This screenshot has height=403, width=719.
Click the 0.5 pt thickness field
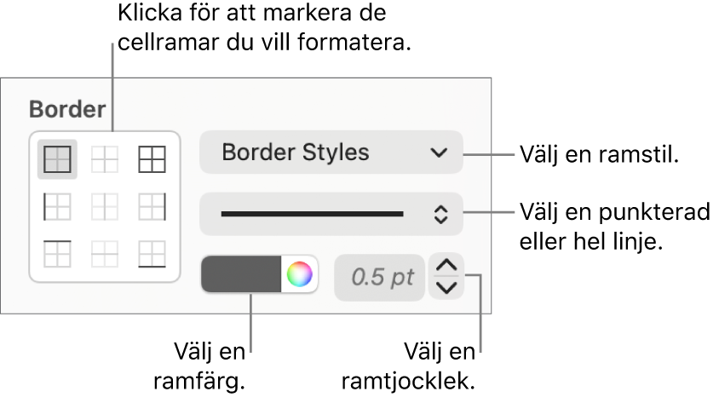pyautogui.click(x=380, y=278)
